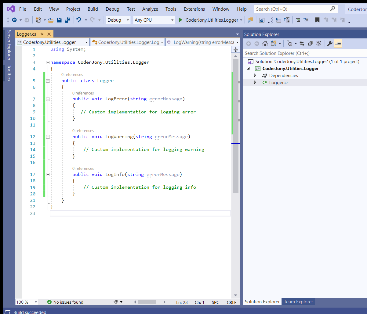Image resolution: width=367 pixels, height=314 pixels.
Task: Collapse the LogWarning method region
Action: [48, 137]
